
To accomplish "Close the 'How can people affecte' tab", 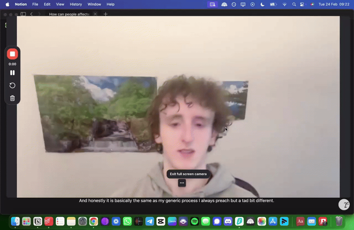I will point(95,14).
